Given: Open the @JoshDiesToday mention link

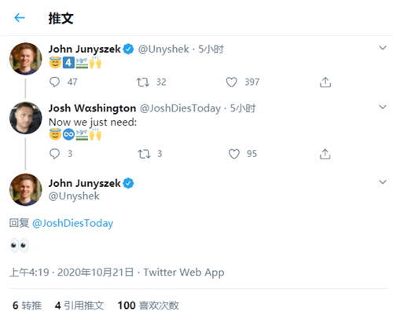Looking at the screenshot, I should coord(72,223).
